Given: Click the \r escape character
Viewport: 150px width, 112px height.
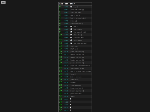Looking at the screenshot, I should [71, 43].
